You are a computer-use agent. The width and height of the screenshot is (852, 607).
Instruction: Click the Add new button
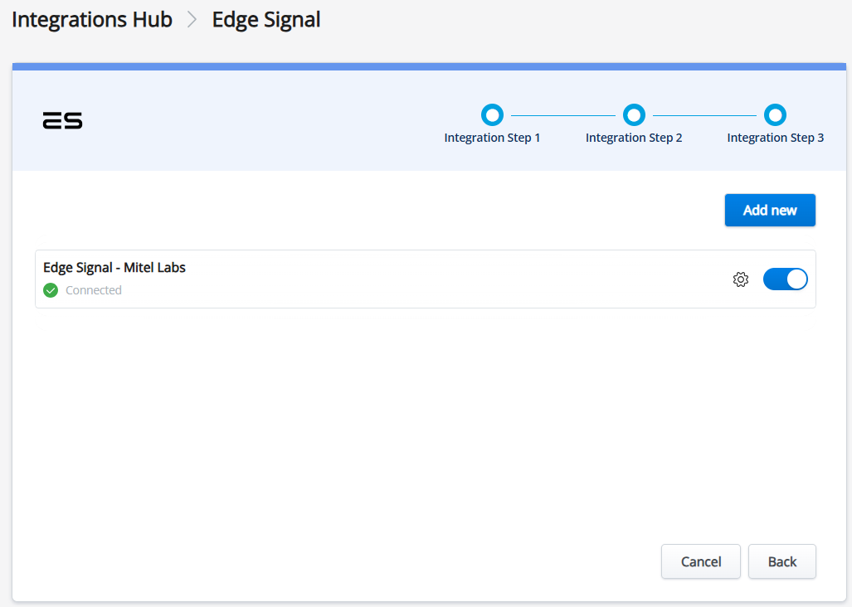[769, 210]
